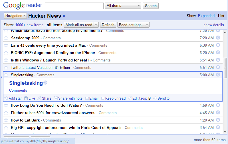The width and height of the screenshot is (228, 144).
Task: Open the Feed settings dropdown
Action: coord(134,25)
